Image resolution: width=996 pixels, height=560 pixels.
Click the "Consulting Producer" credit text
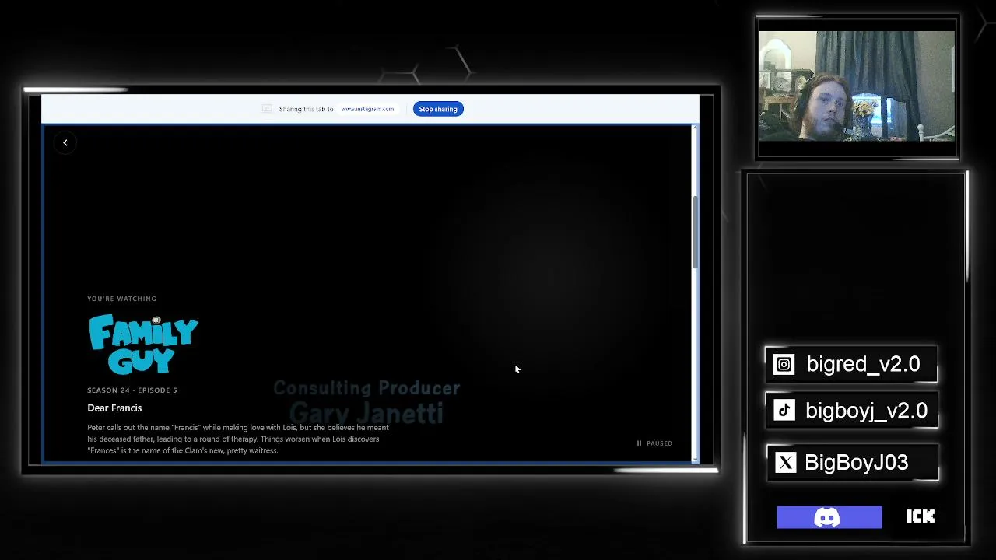tap(366, 388)
